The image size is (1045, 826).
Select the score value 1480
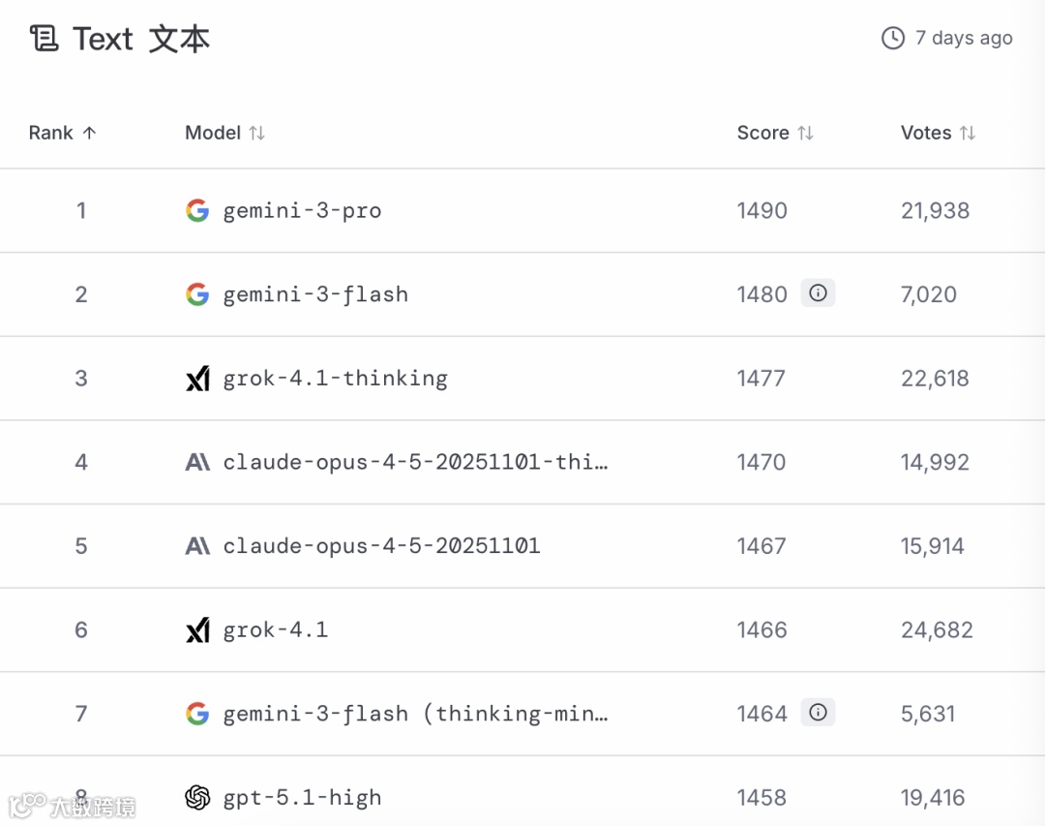click(761, 294)
